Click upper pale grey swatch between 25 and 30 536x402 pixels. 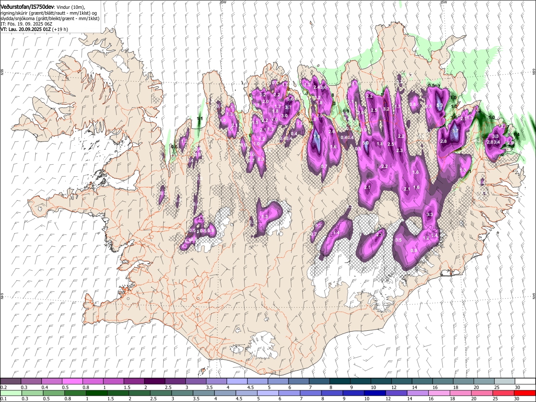tap(504, 381)
